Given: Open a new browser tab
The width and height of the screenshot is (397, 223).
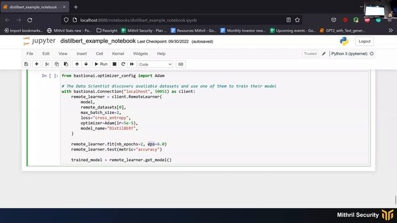Looking at the screenshot, I should point(76,7).
